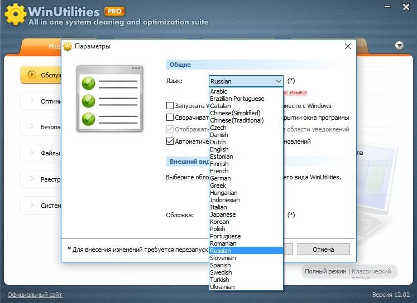Select Ukrainian in the language list
Image resolution: width=417 pixels, height=303 pixels.
pyautogui.click(x=246, y=287)
